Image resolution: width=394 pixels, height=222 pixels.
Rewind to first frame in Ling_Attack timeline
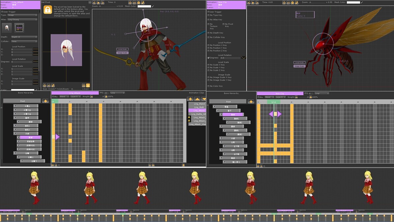click(x=53, y=165)
